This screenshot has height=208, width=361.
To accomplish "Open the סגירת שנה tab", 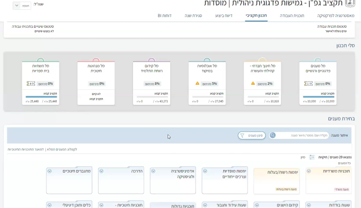I will coord(193,15).
